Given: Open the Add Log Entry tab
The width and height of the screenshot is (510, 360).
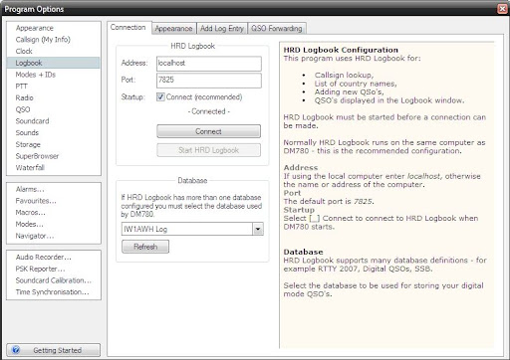Looking at the screenshot, I should click(222, 29).
